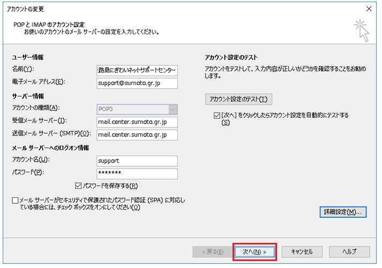The image size is (382, 268).
Task: Toggle パスワードを保存する(R) checkbox
Action: click(x=78, y=186)
